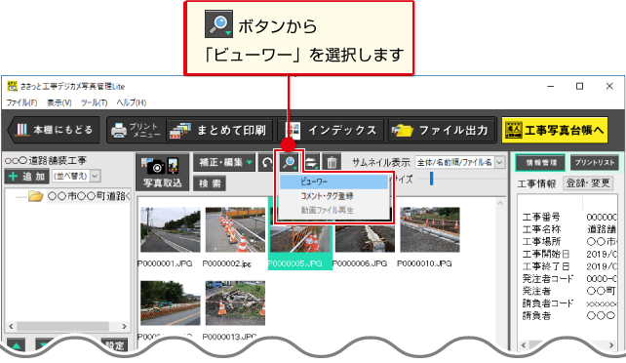Screen dimensions: 626x363
Task: Click the 本棚にもどる back button
Action: pyautogui.click(x=54, y=130)
